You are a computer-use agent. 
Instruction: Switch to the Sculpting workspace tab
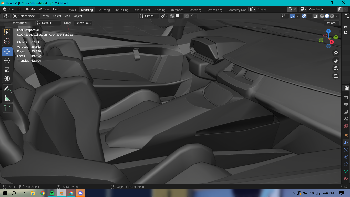pos(104,10)
